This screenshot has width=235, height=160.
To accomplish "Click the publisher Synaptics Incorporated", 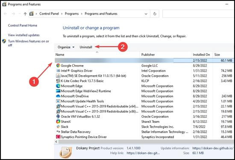I will [158, 137].
